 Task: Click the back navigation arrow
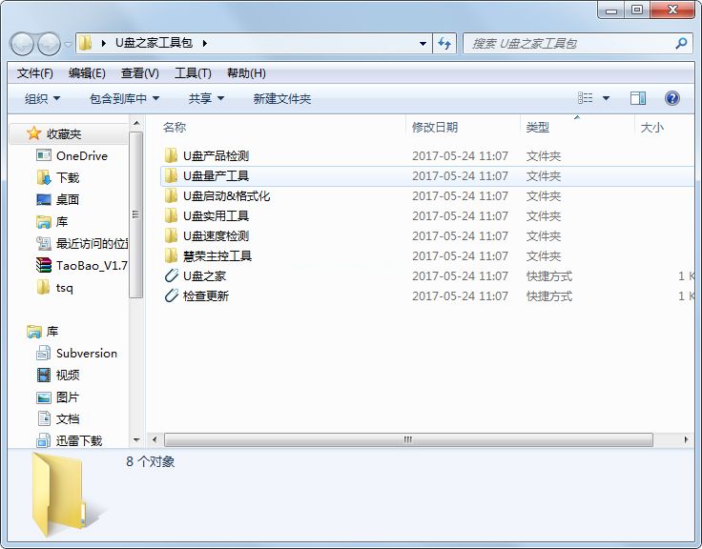click(x=23, y=44)
